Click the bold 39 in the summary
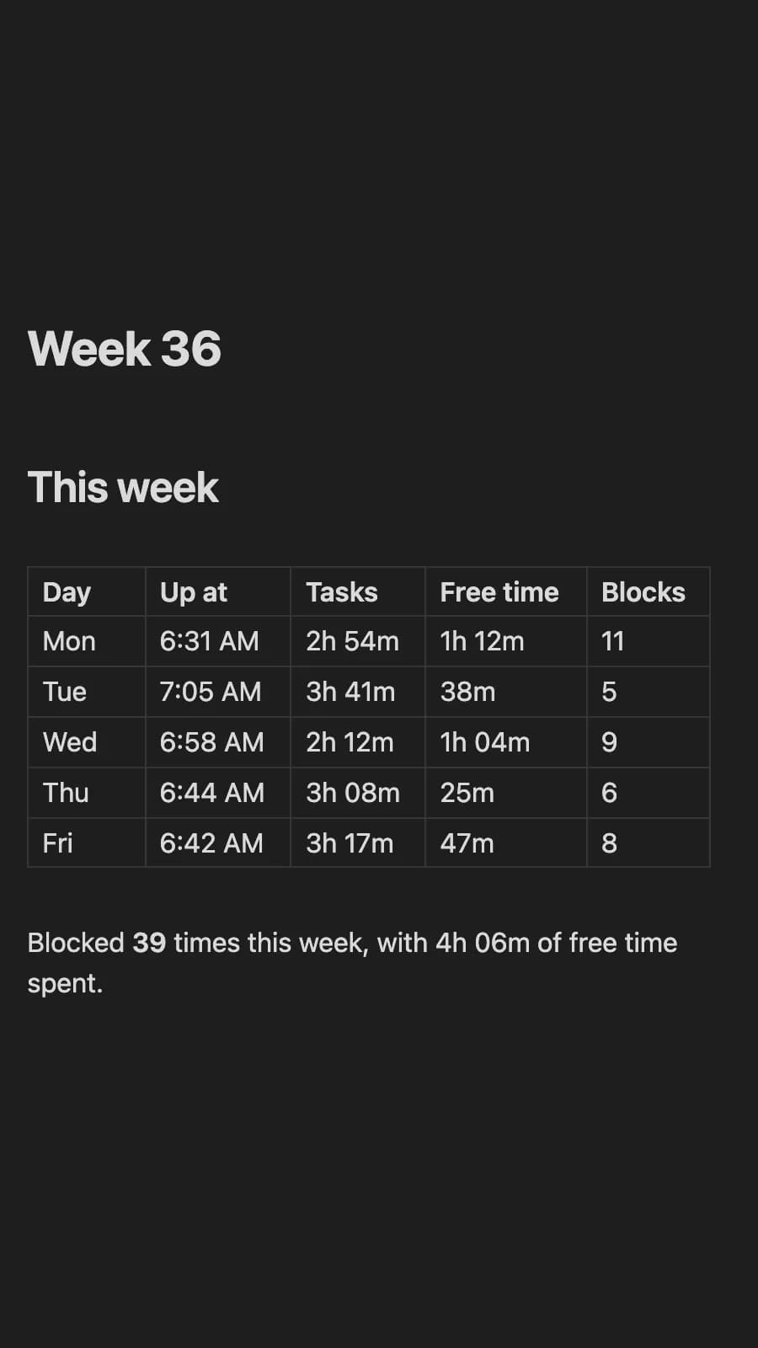This screenshot has width=758, height=1348. click(149, 942)
